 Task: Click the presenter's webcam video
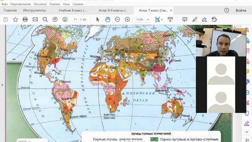(221, 42)
